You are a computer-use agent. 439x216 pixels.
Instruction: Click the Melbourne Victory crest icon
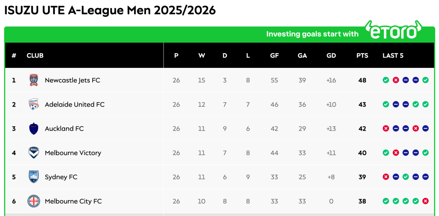pyautogui.click(x=34, y=153)
